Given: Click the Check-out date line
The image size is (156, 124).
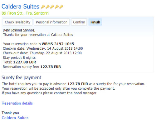Looking at the screenshot, I should [x=42, y=53].
